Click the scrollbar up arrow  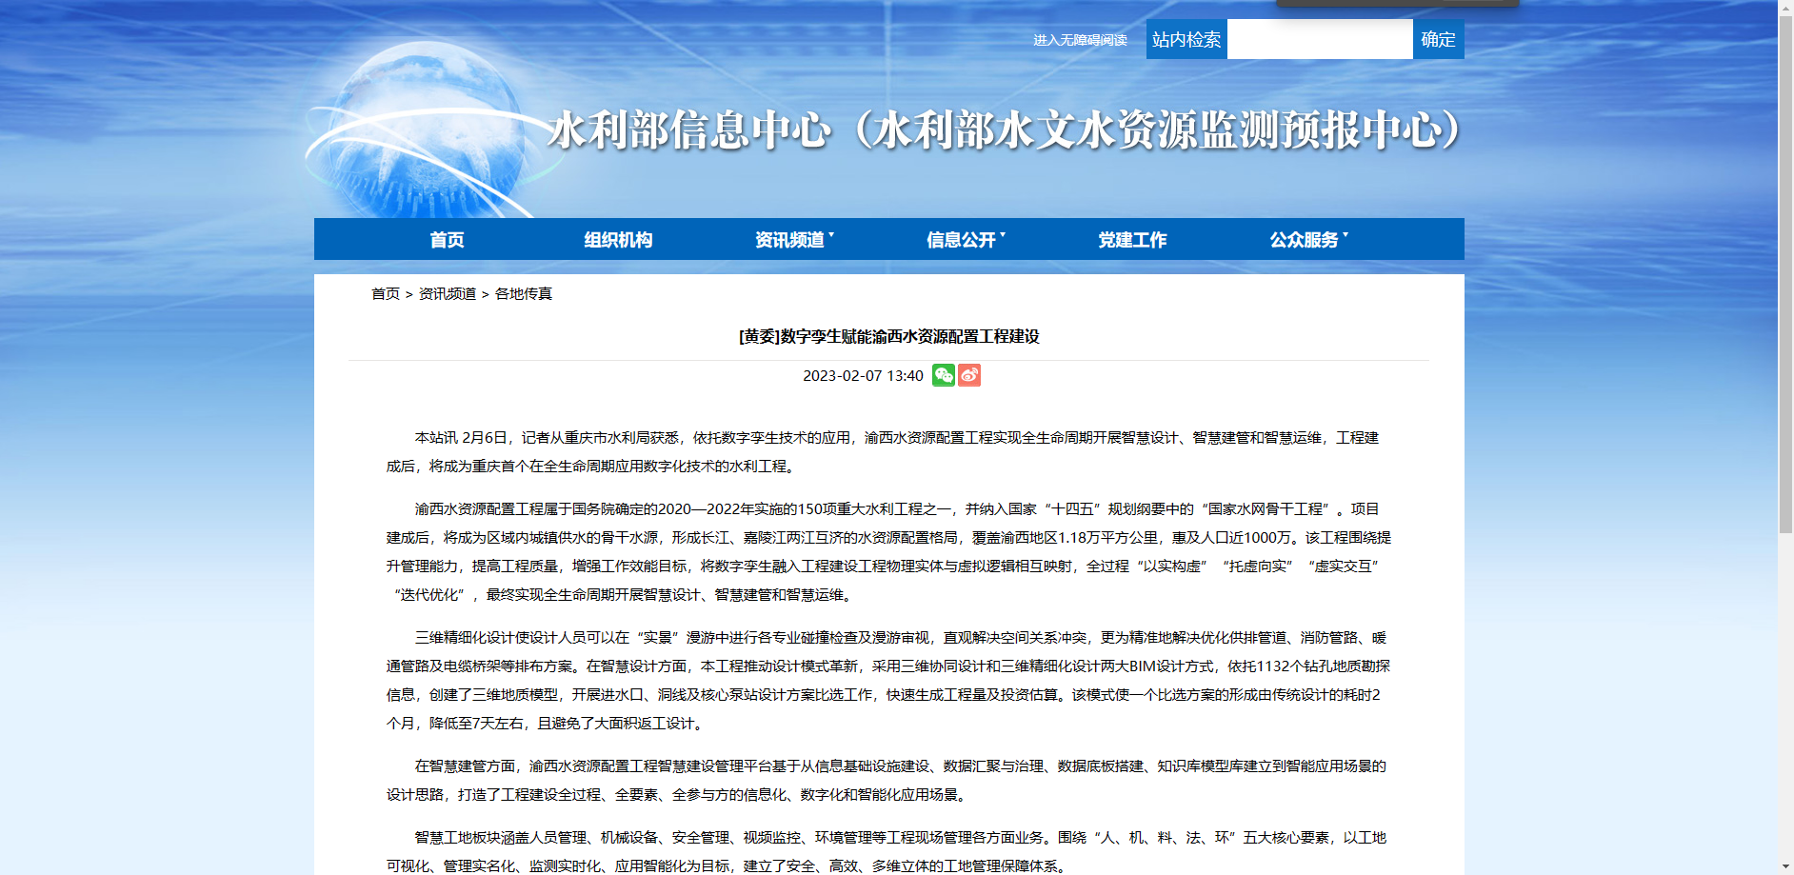pos(1785,7)
